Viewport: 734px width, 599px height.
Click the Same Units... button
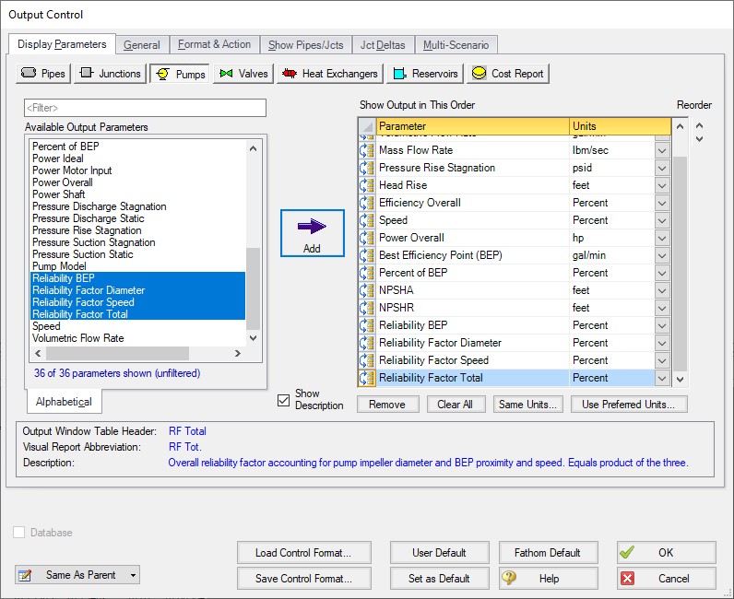(x=527, y=405)
